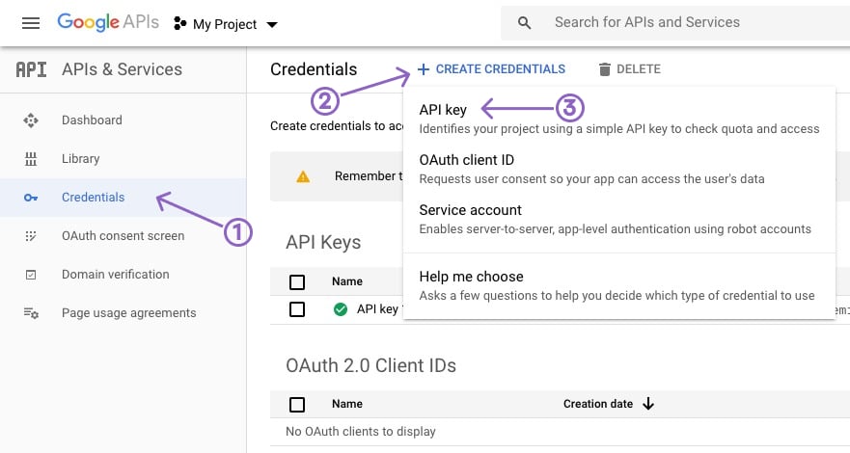This screenshot has height=453, width=850.
Task: Select Help me choose option
Action: [x=471, y=277]
